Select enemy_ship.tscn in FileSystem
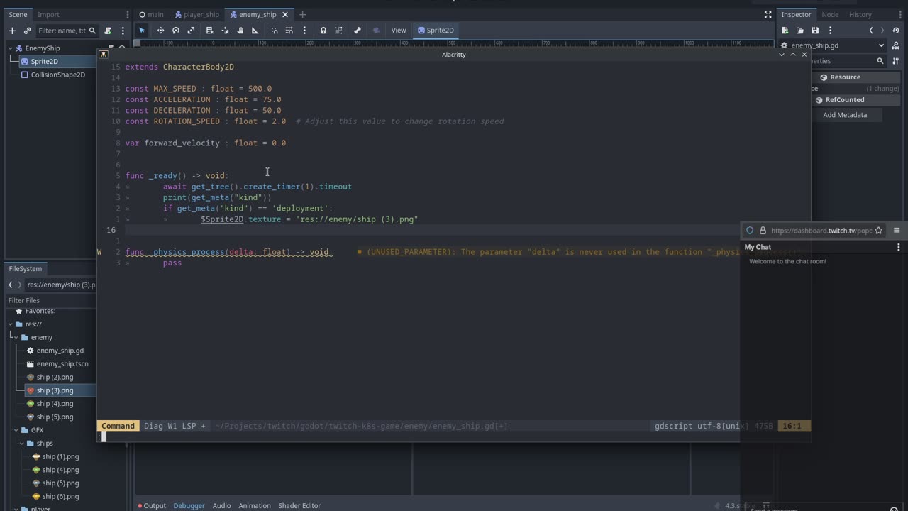This screenshot has height=511, width=908. [62, 364]
